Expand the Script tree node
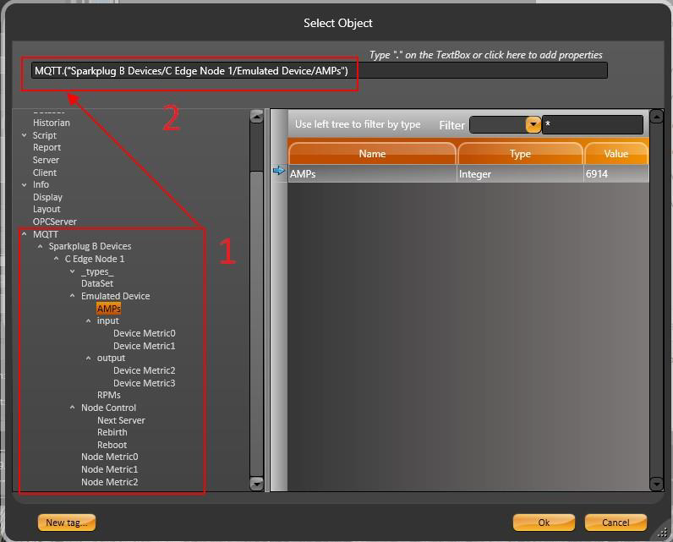The height and width of the screenshot is (542, 673). 25,135
